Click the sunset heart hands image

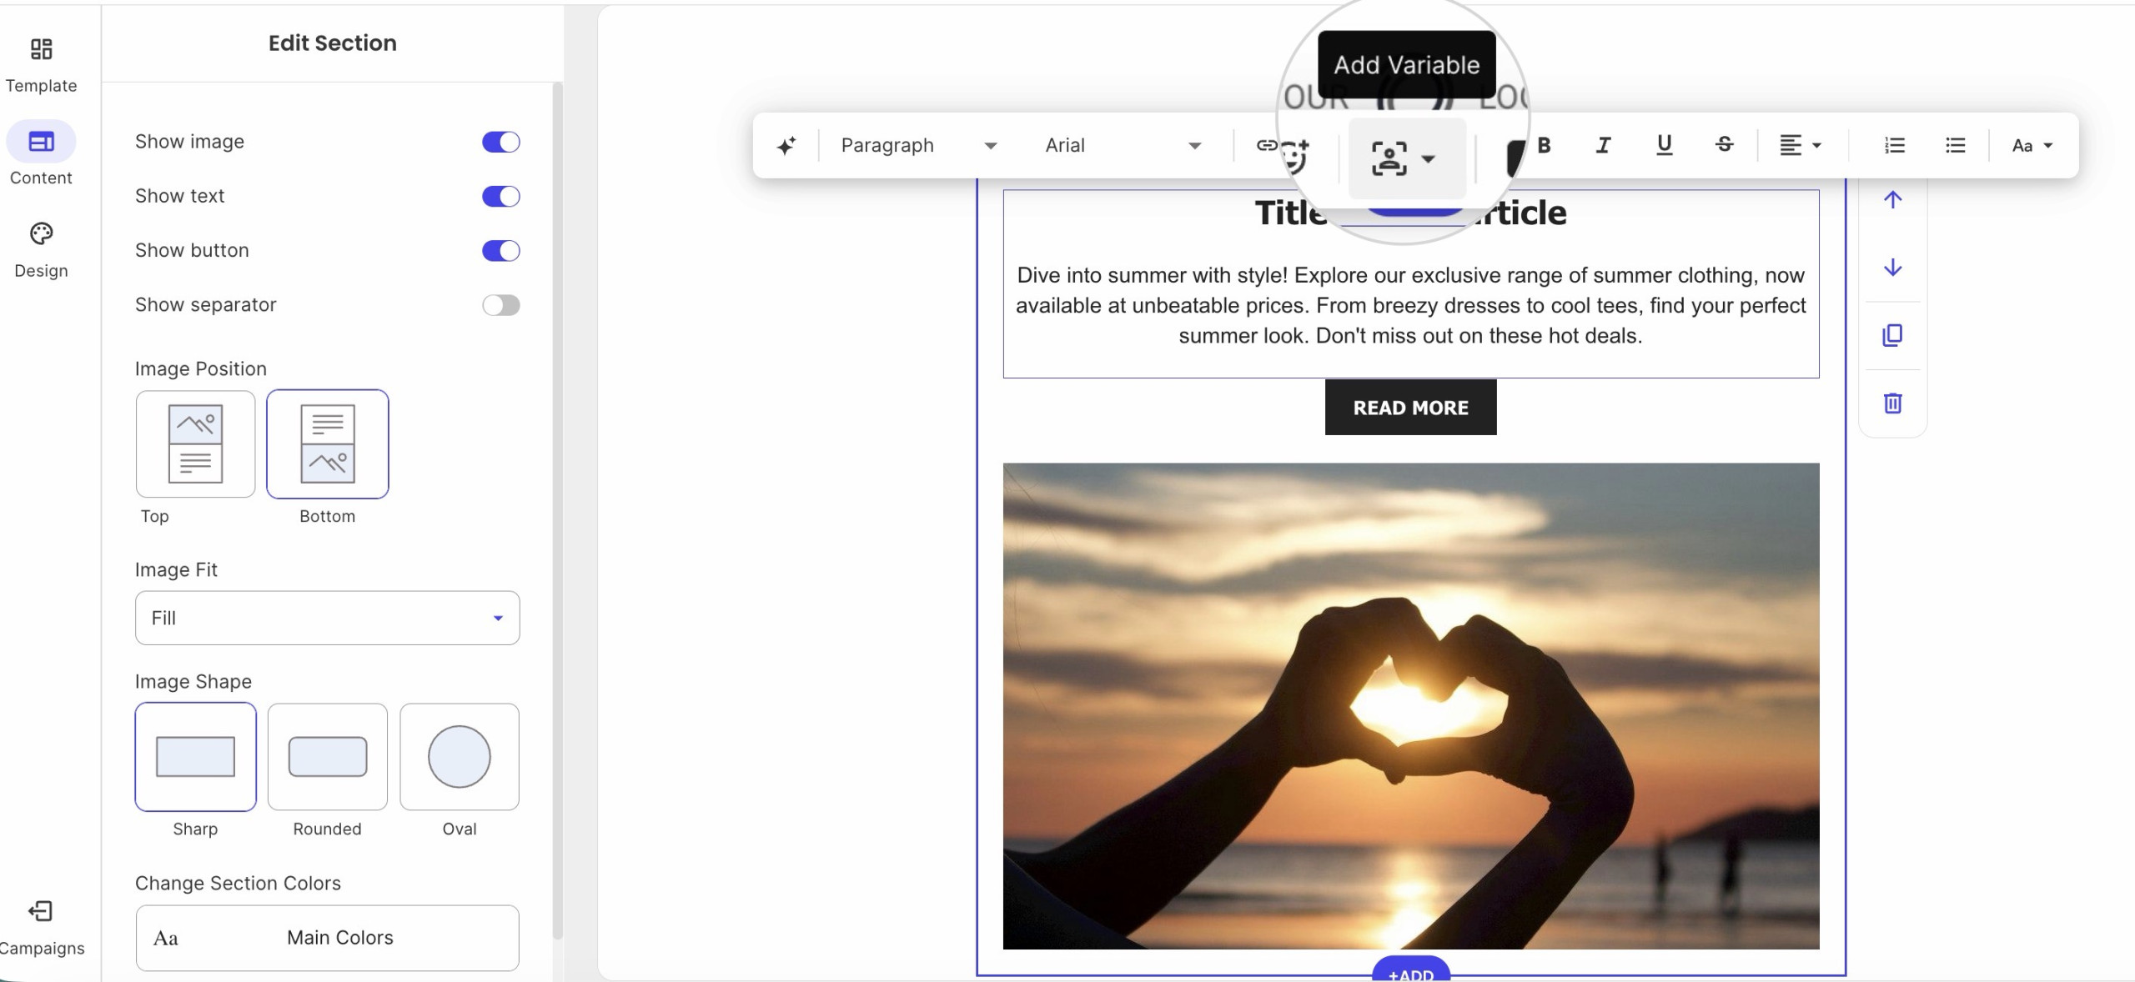coord(1410,706)
